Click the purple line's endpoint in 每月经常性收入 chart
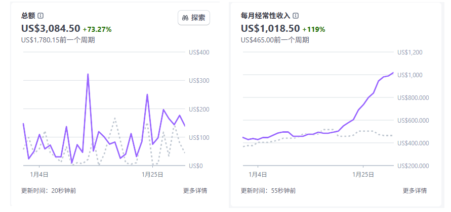Image resolution: width=451 pixels, height=212 pixels. click(x=393, y=73)
